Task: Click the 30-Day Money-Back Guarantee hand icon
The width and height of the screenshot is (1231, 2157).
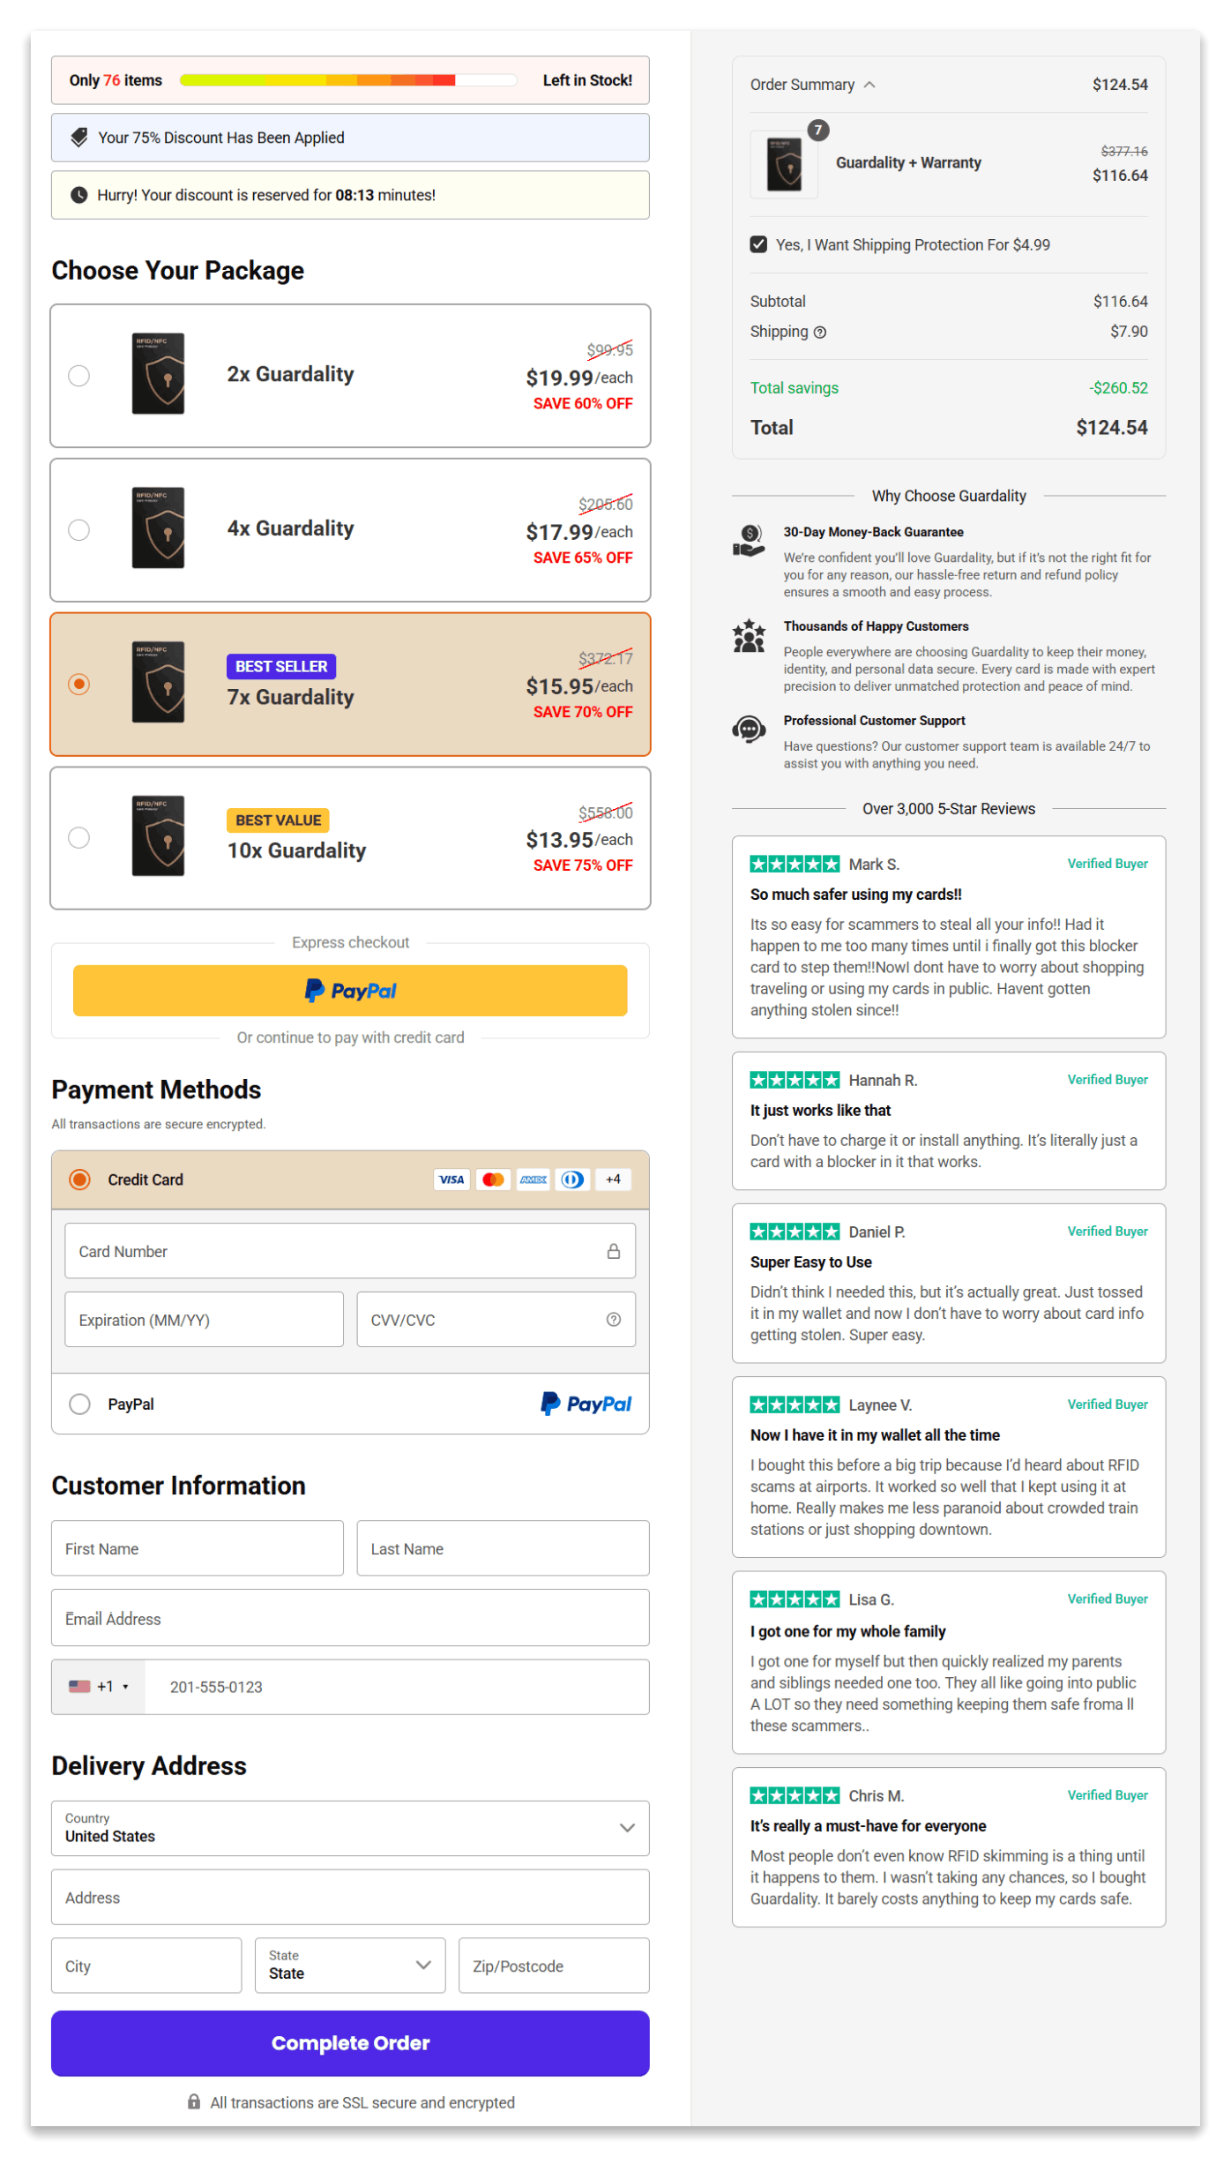Action: pos(748,542)
